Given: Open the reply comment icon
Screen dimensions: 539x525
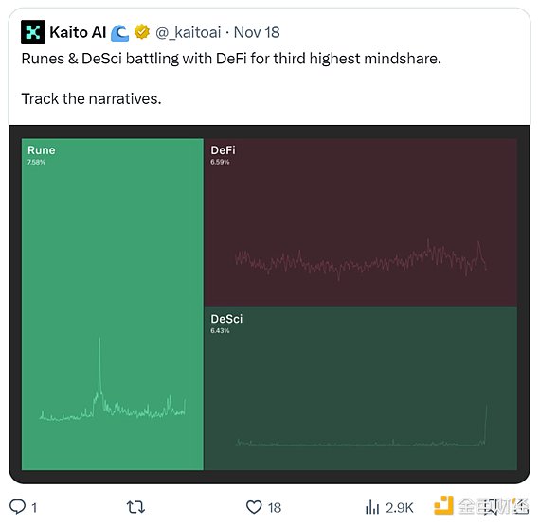Looking at the screenshot, I should [17, 507].
